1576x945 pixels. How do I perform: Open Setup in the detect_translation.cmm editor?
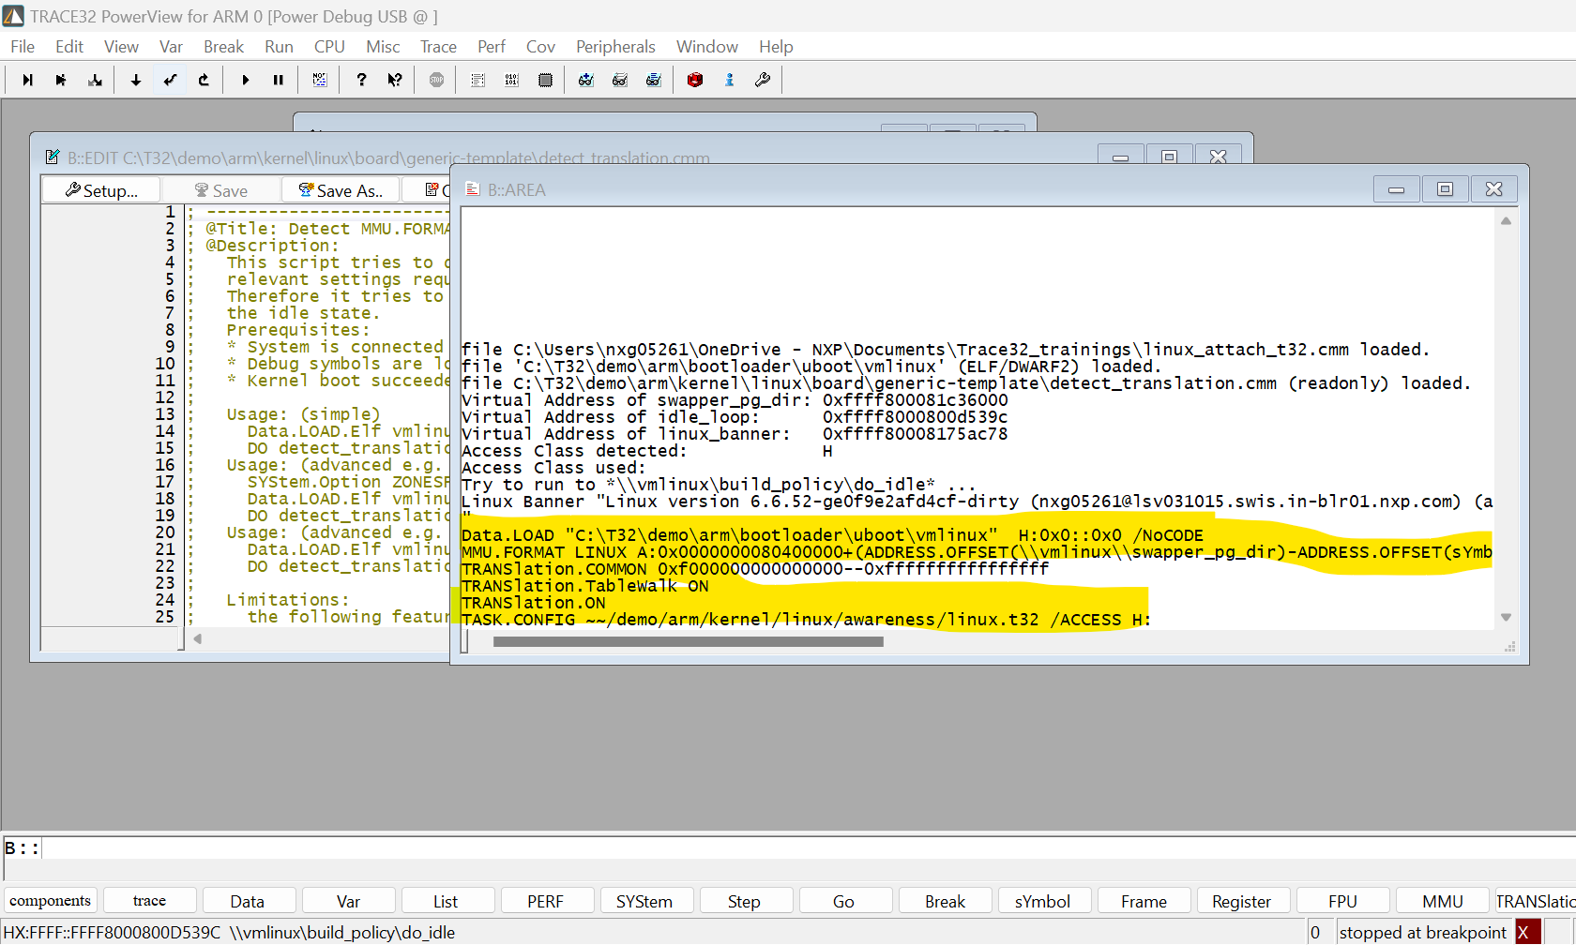(x=100, y=189)
